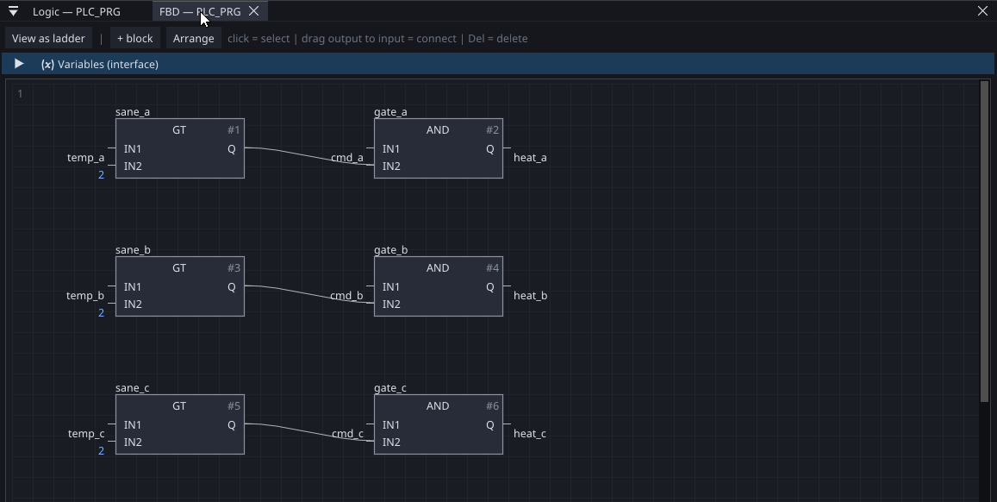Click the cmd_c input label
This screenshot has width=997, height=502.
pos(348,434)
